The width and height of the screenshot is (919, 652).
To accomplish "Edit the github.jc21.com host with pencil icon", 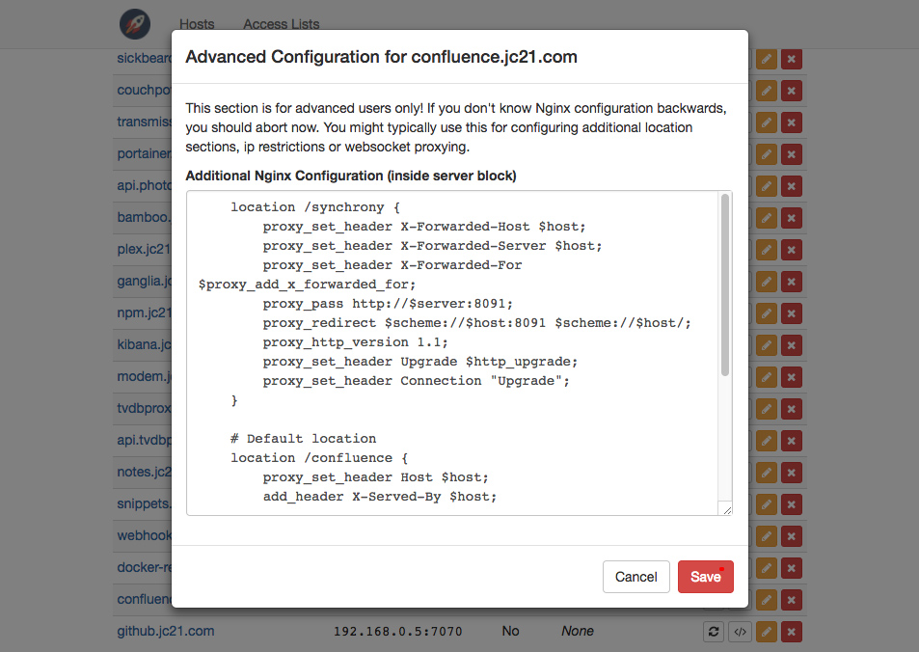I will click(x=767, y=632).
